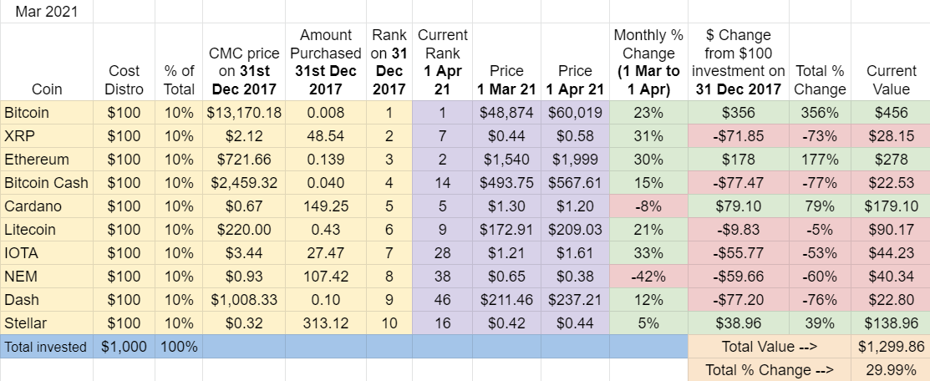Click the "Current Value" column header
Screen dimensions: 930x381
coord(891,80)
